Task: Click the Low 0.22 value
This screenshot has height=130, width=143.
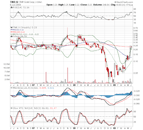Action: click(x=74, y=5)
